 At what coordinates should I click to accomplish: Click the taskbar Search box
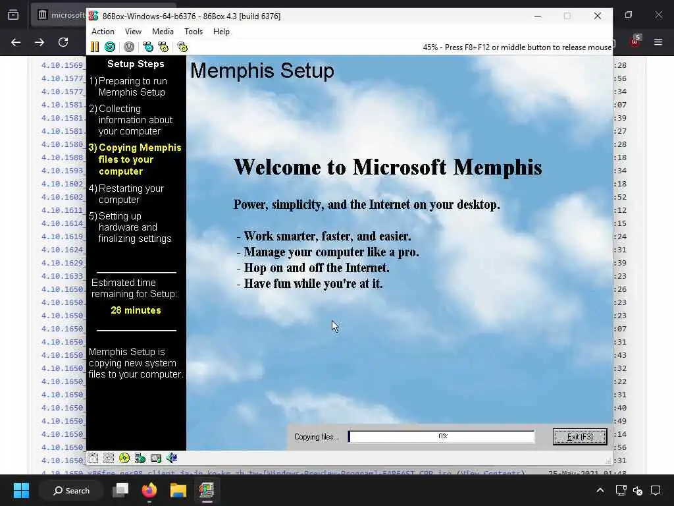[71, 490]
